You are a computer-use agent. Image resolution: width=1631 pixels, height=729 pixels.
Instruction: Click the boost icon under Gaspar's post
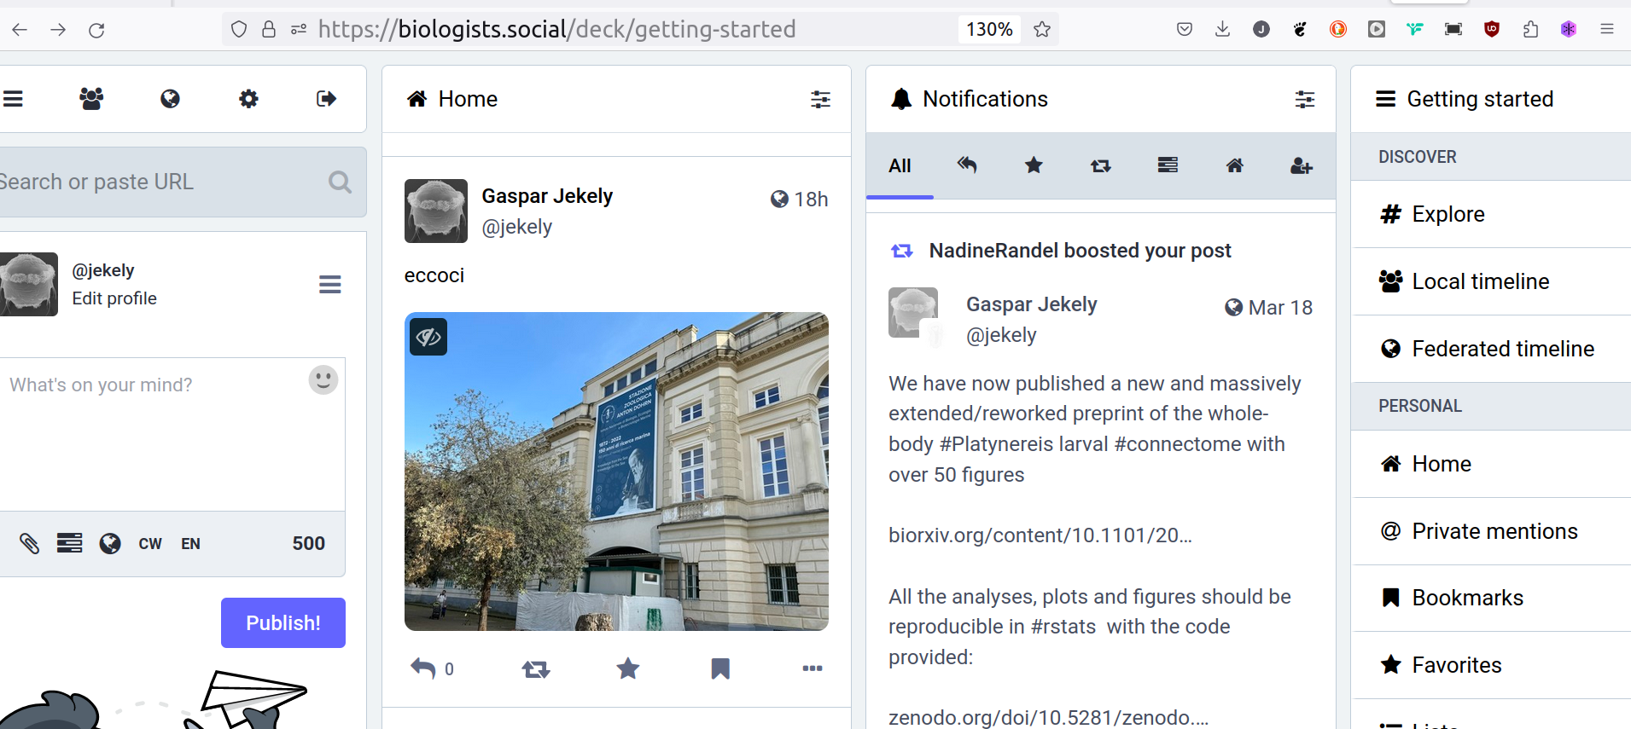click(x=536, y=669)
